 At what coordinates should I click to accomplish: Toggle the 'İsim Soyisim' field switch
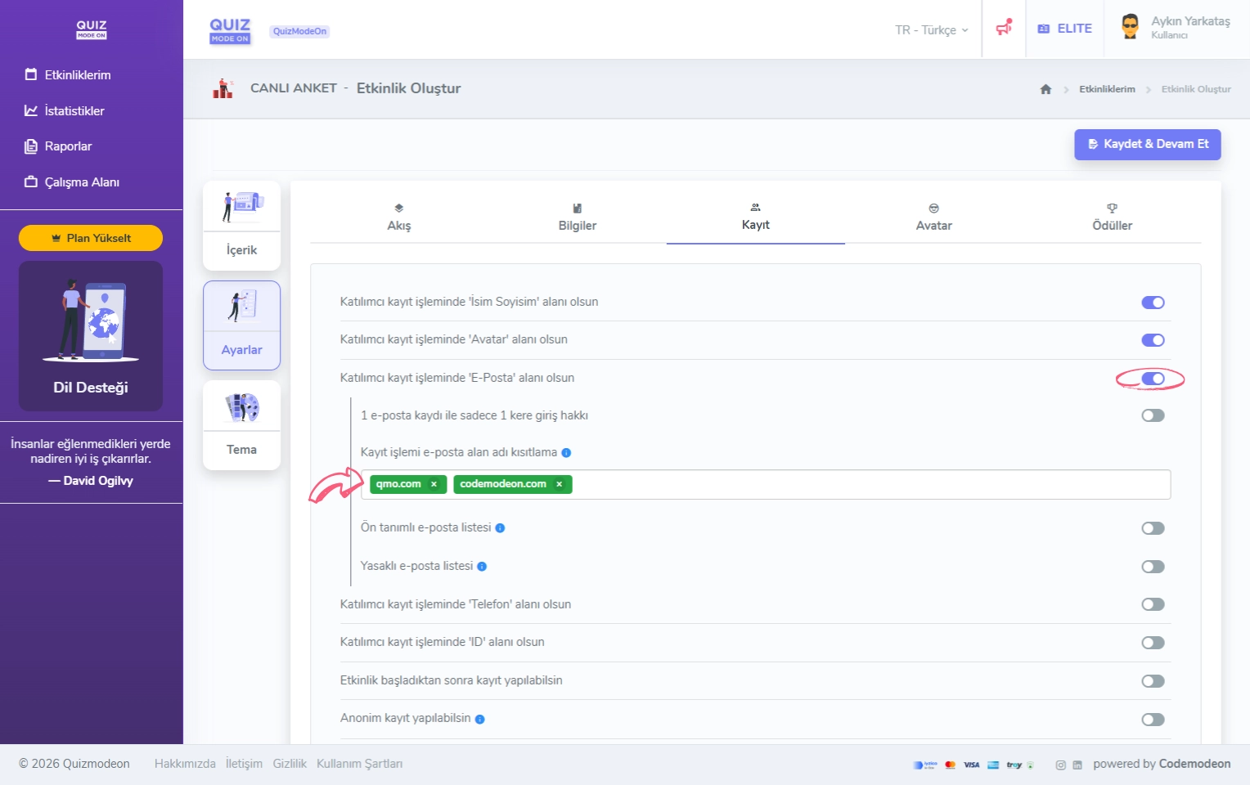[x=1153, y=303]
